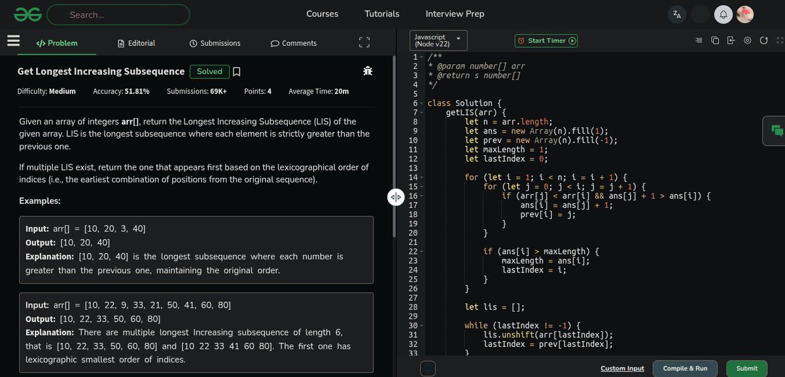Open the Editorial tab
The width and height of the screenshot is (785, 377).
(x=136, y=43)
